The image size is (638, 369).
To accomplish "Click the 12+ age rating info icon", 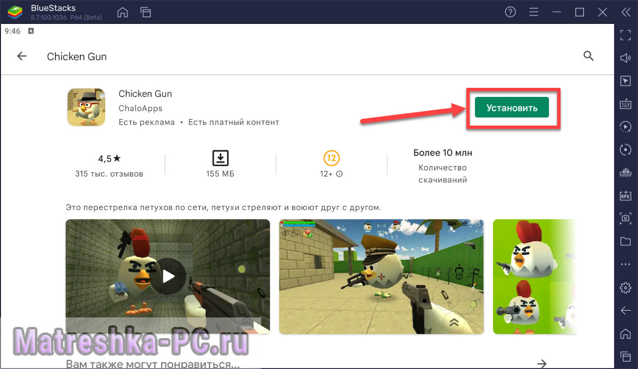I will click(340, 174).
